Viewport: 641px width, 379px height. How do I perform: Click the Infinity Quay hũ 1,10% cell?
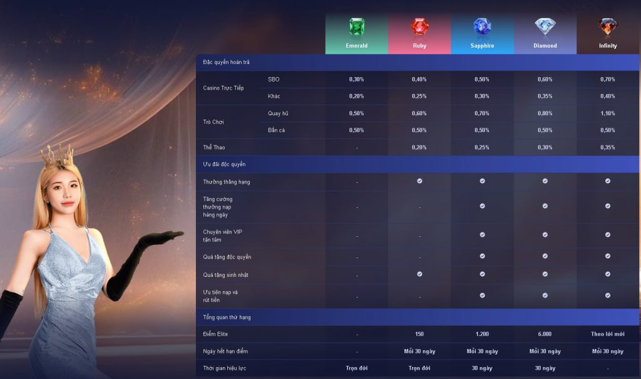coord(607,113)
